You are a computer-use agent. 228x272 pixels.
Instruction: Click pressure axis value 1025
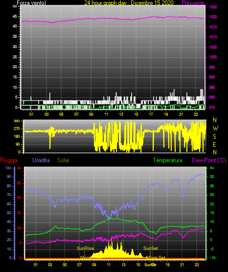click(x=213, y=7)
